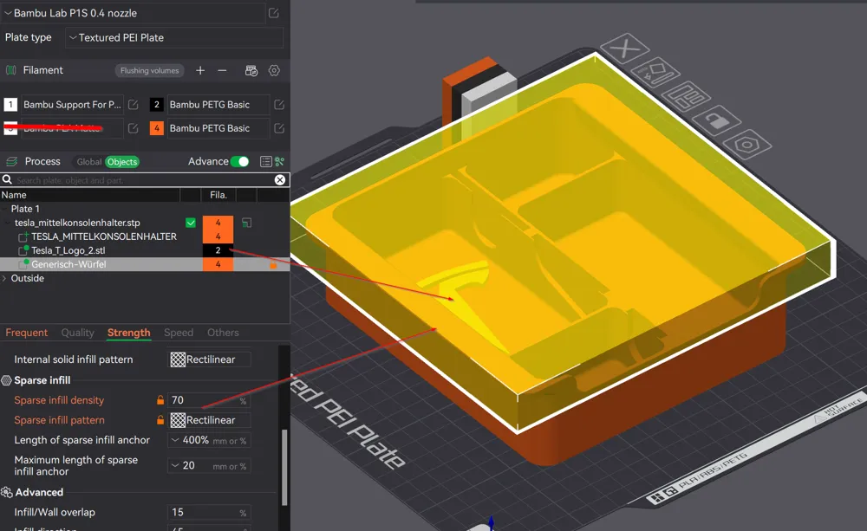Select tesla_mittelkonsolenhalter.stp object name
Image resolution: width=867 pixels, height=531 pixels.
tap(77, 223)
